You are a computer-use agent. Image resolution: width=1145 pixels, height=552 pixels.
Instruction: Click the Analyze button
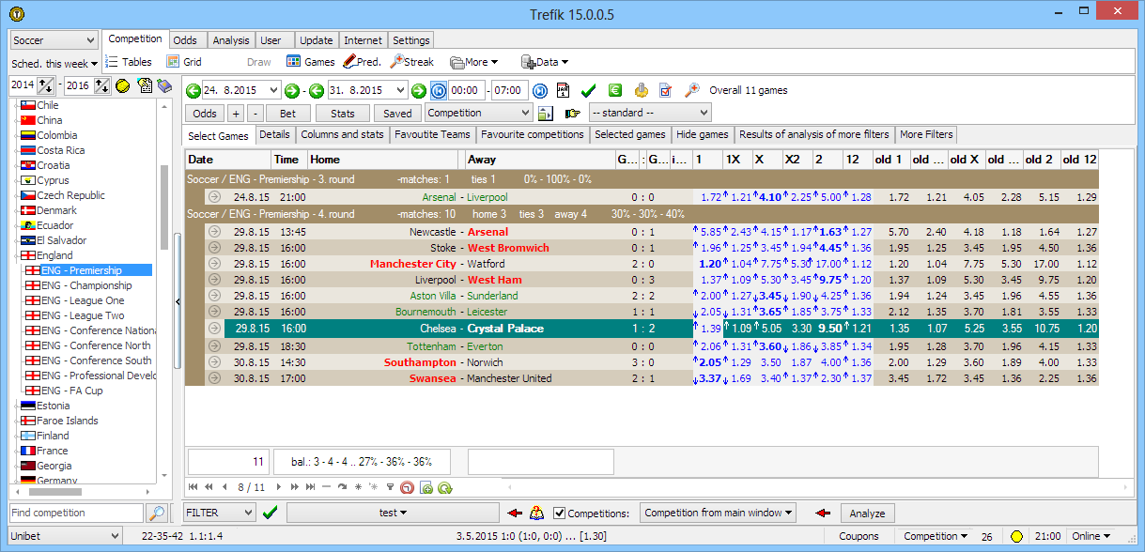[x=867, y=514]
